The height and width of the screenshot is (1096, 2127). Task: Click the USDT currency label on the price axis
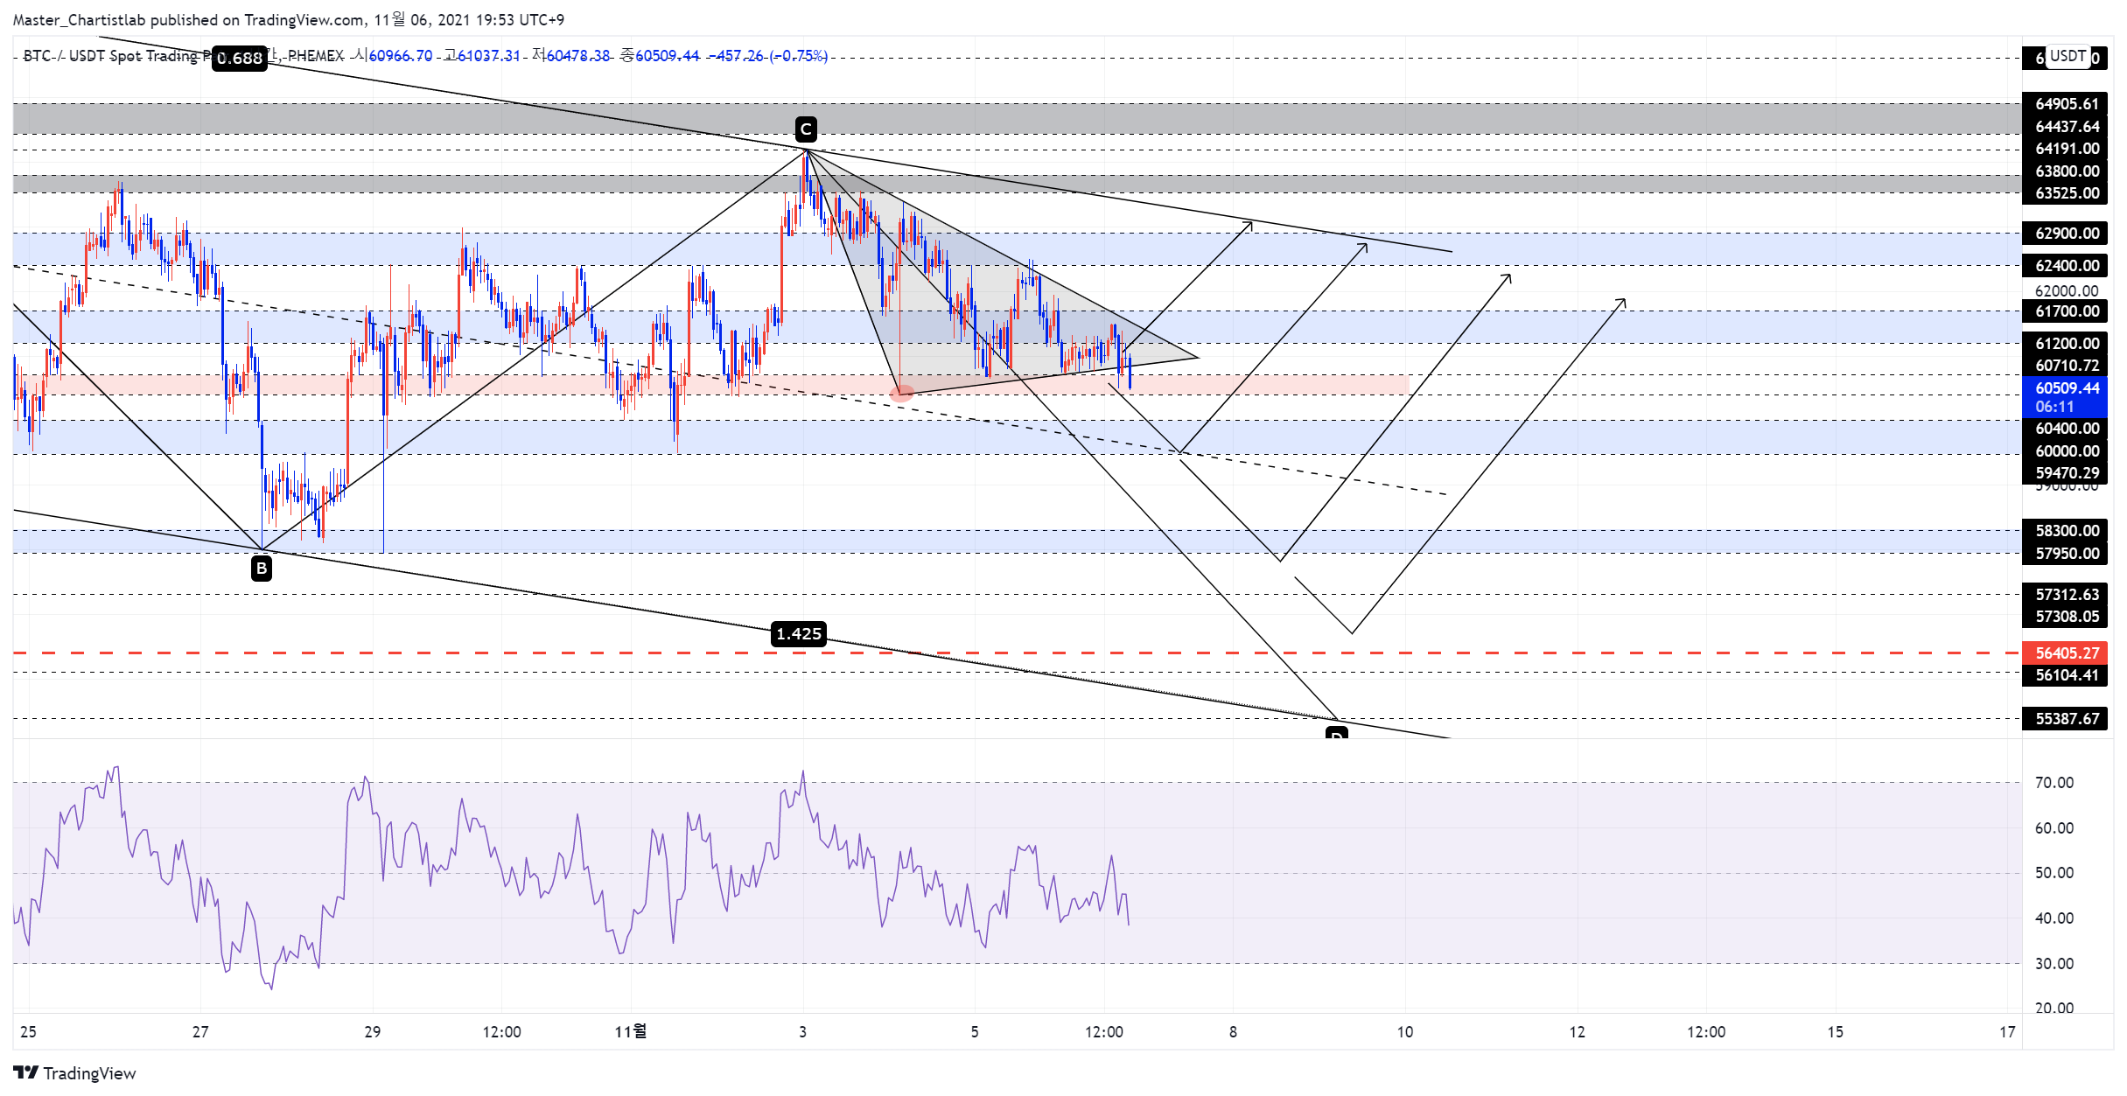[2068, 56]
